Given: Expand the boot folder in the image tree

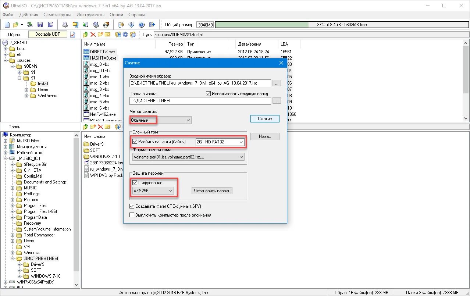Looking at the screenshot, I should coord(6,49).
